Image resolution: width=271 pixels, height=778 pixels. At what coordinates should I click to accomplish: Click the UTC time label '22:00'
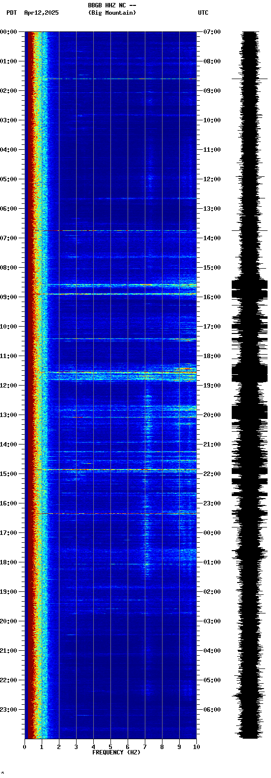tap(212, 474)
